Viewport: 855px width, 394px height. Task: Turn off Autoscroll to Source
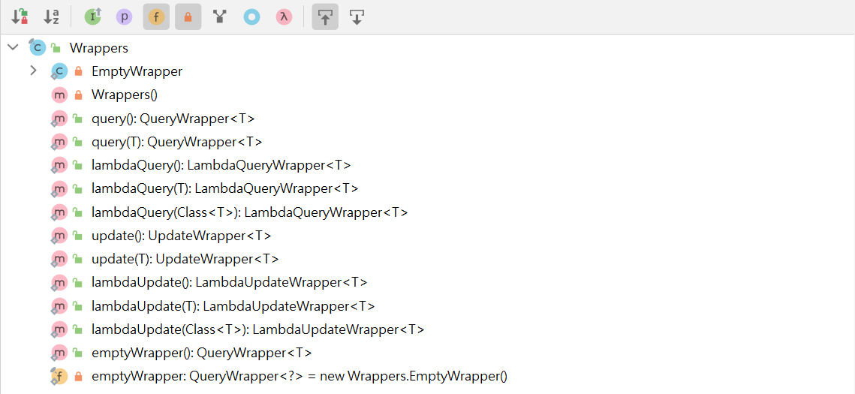pyautogui.click(x=325, y=17)
